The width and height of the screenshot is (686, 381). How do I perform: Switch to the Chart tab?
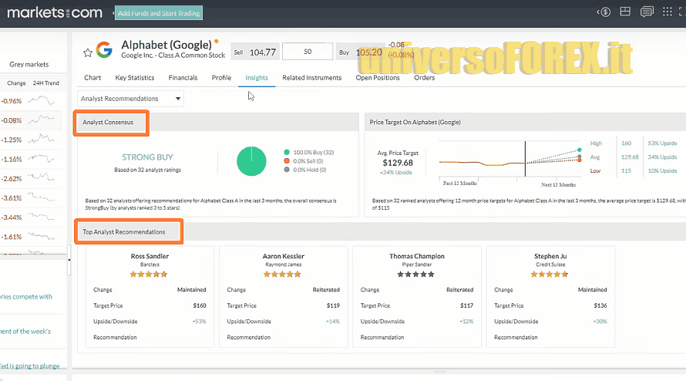(x=92, y=78)
